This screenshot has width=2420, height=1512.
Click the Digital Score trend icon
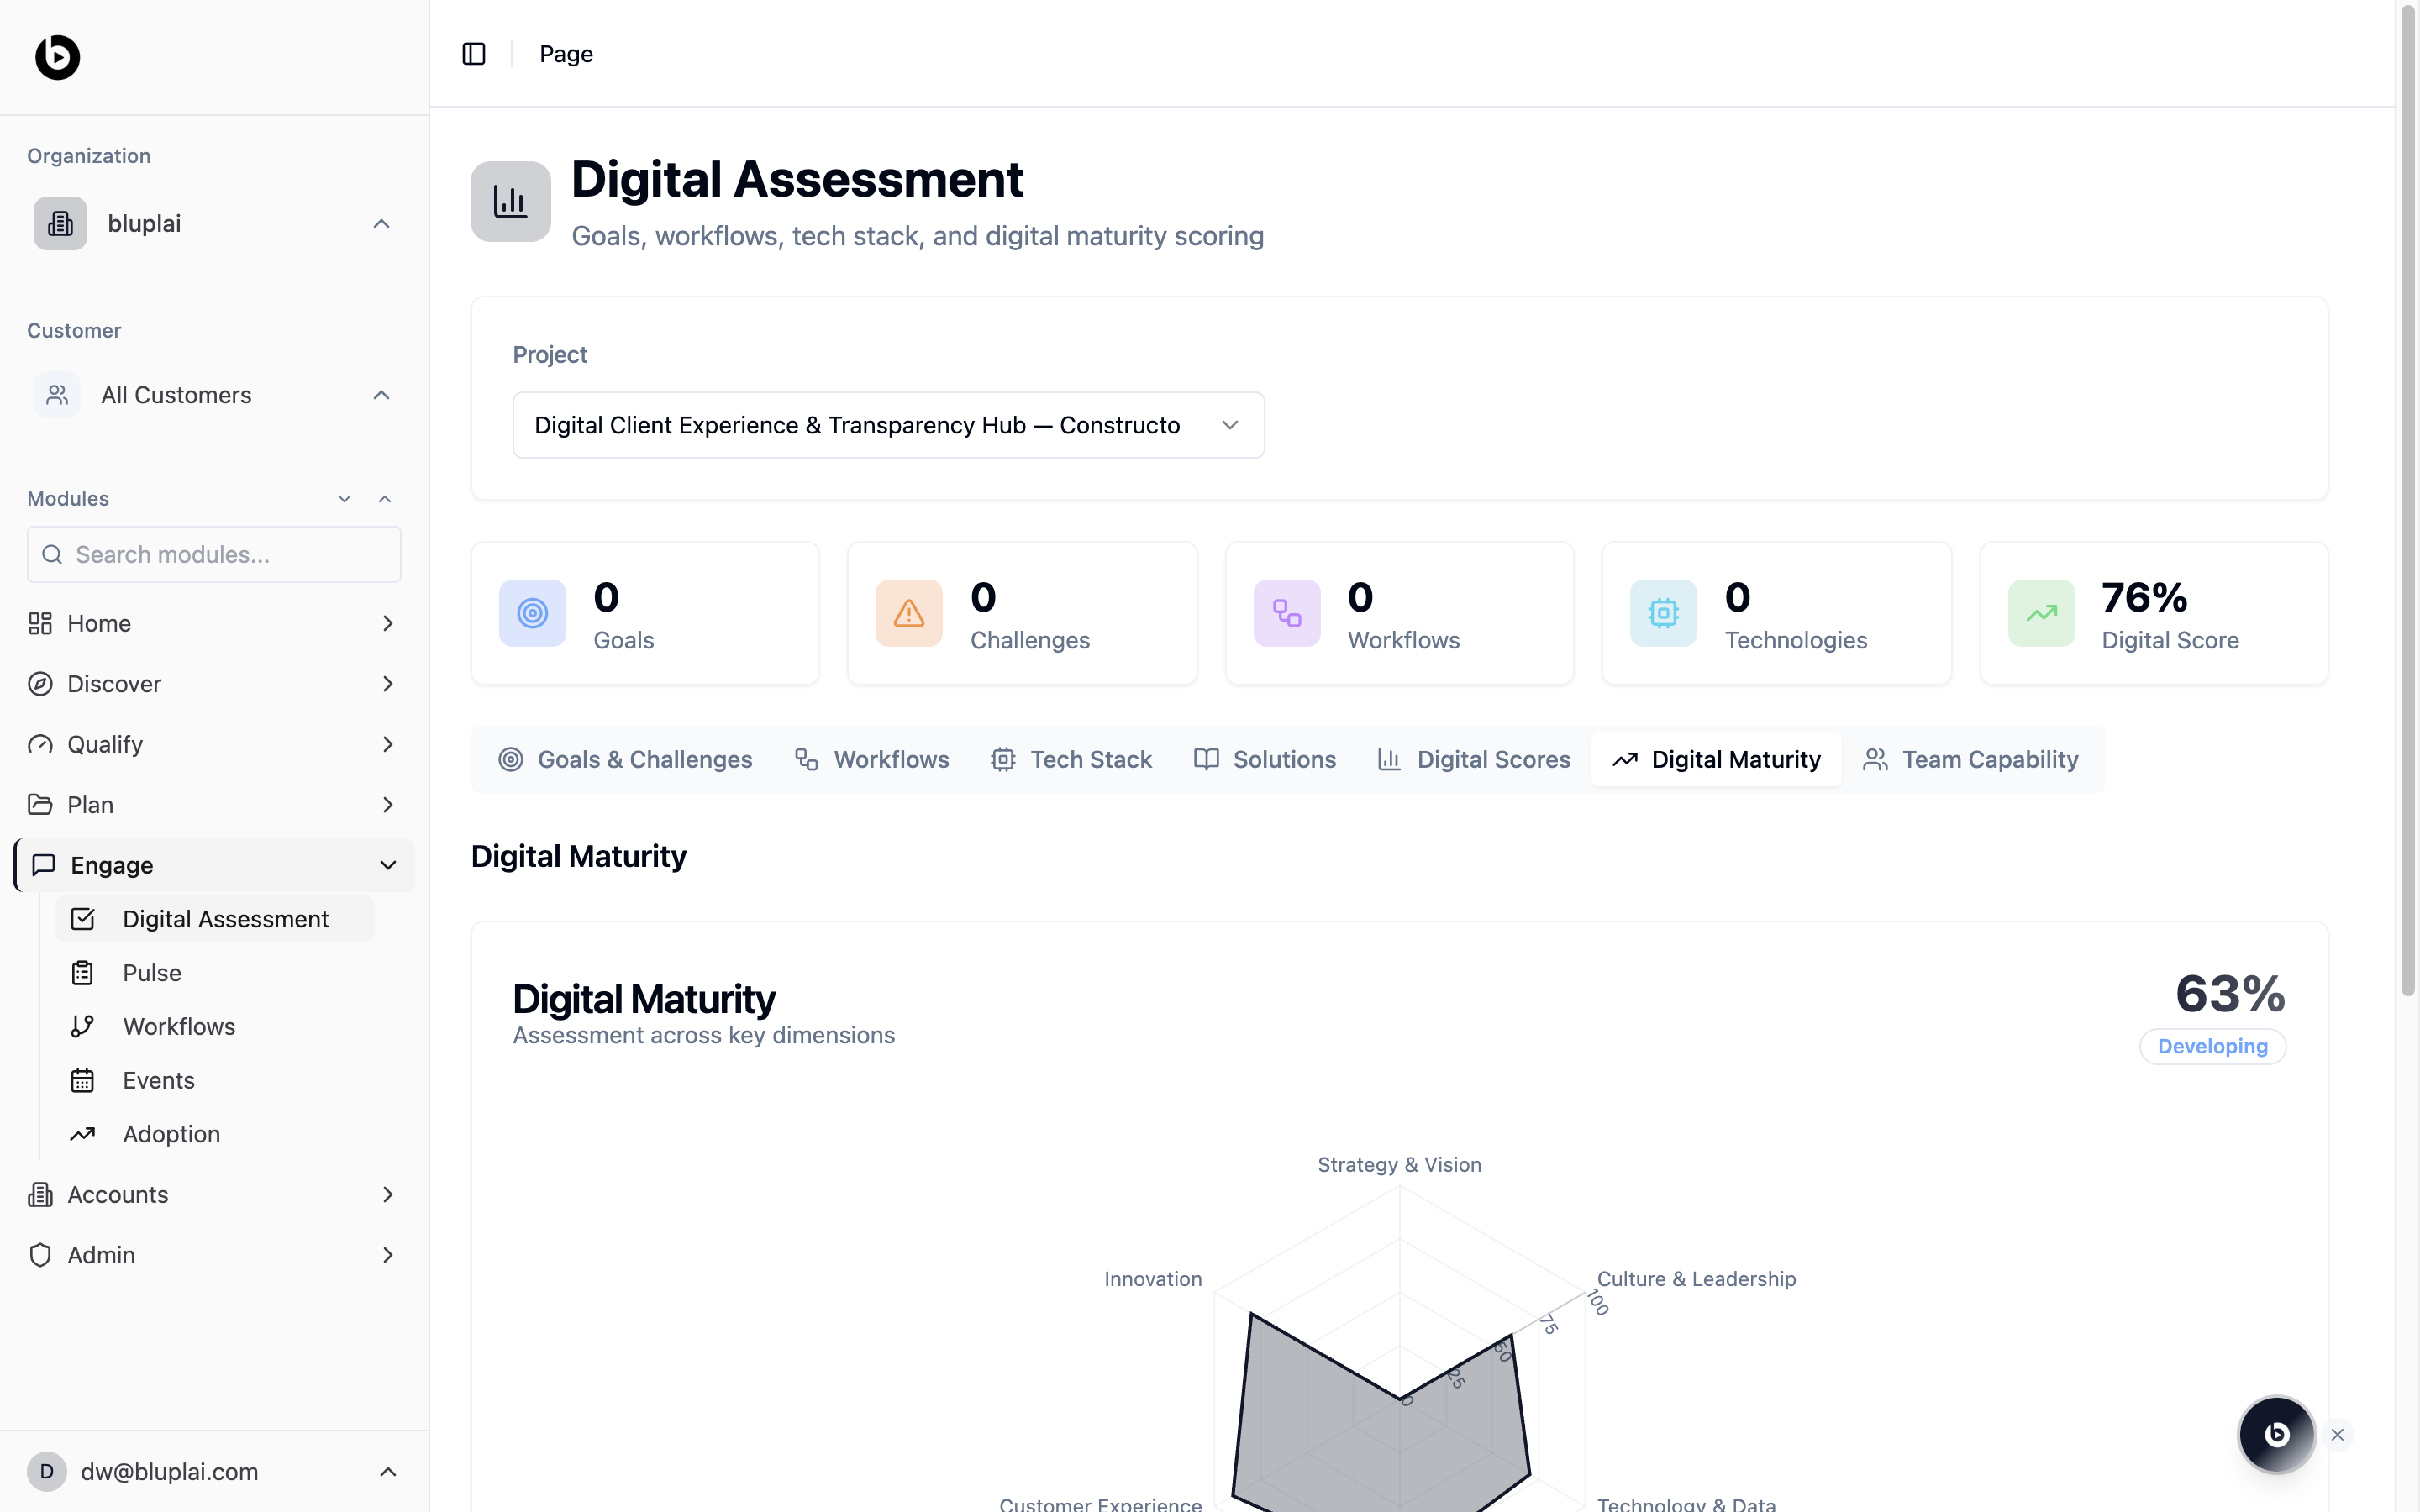2040,613
